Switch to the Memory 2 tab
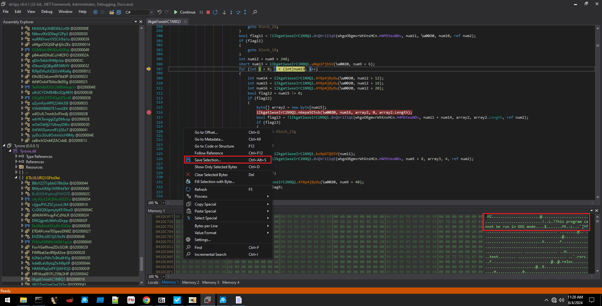The height and width of the screenshot is (306, 602). pos(190,282)
